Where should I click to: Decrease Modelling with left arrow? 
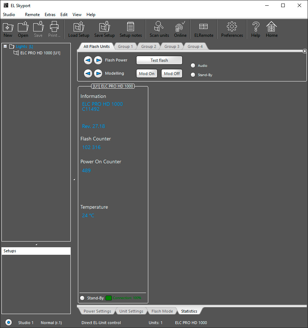coord(88,74)
